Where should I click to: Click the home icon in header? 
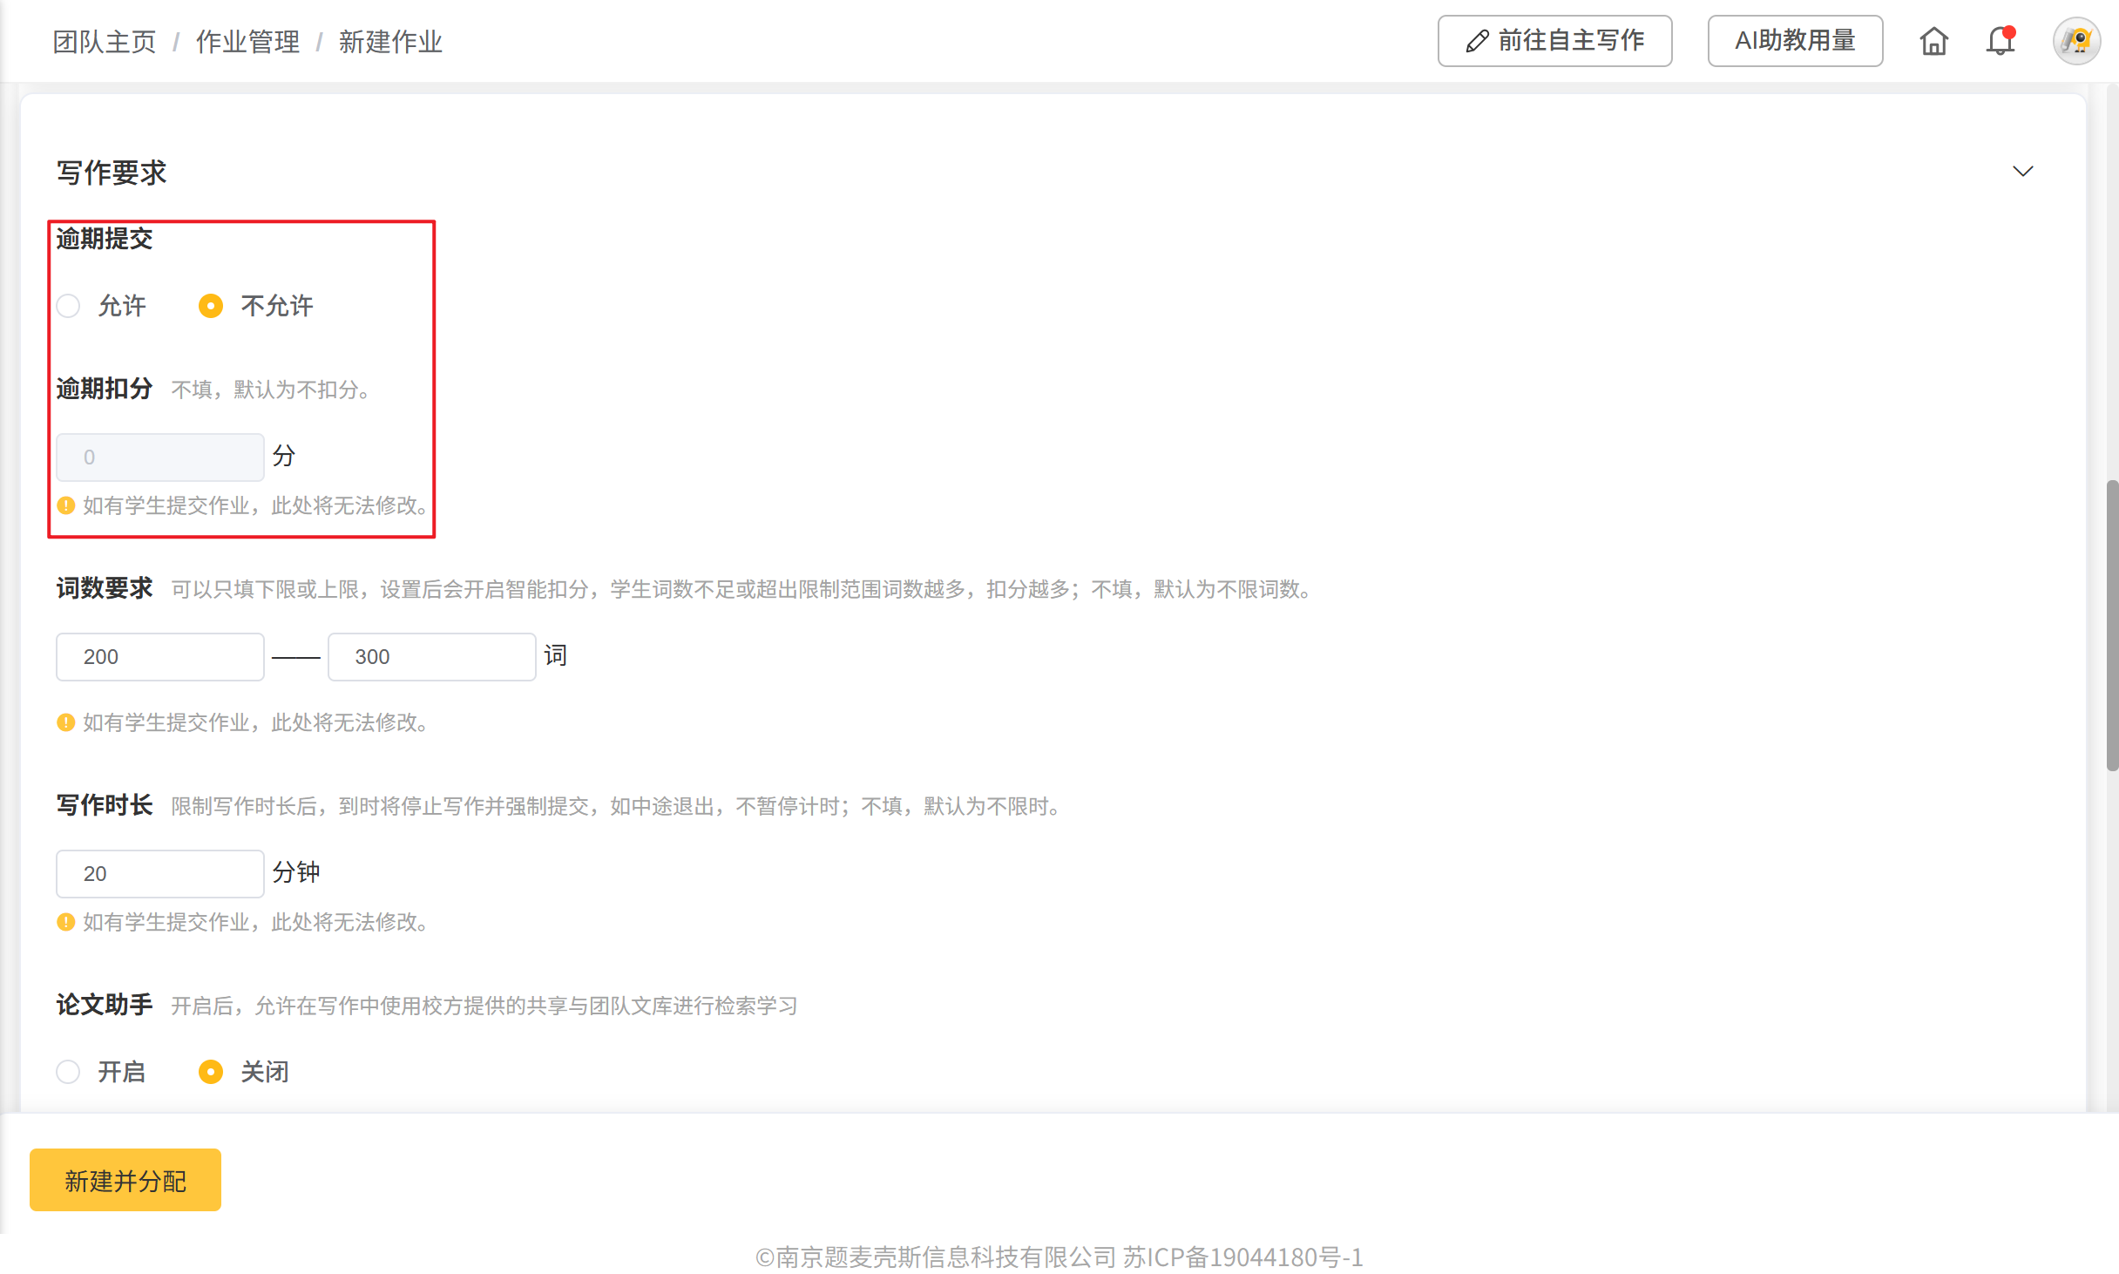click(1933, 41)
